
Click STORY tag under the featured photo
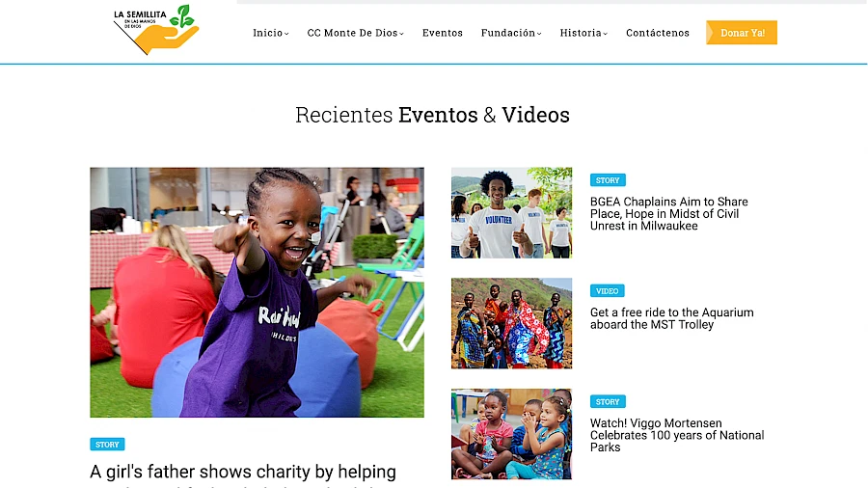(x=107, y=445)
